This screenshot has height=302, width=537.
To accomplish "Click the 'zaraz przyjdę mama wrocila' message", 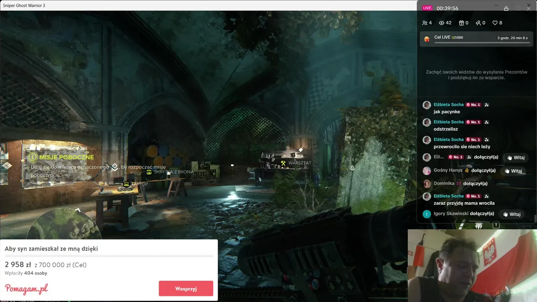I will (464, 203).
